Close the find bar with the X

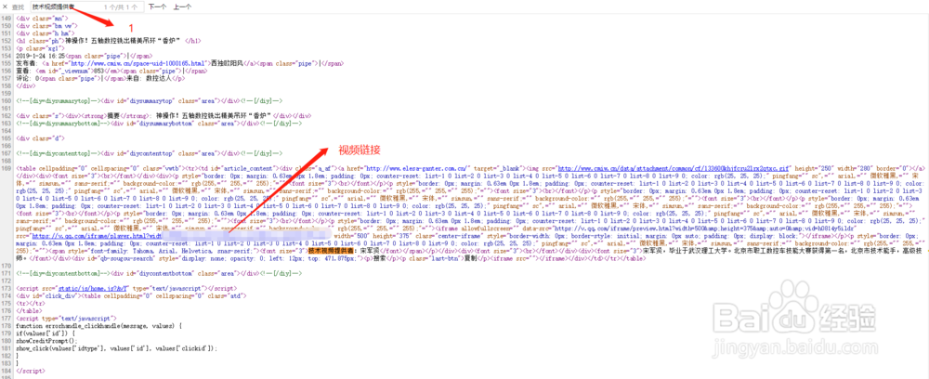(6, 7)
